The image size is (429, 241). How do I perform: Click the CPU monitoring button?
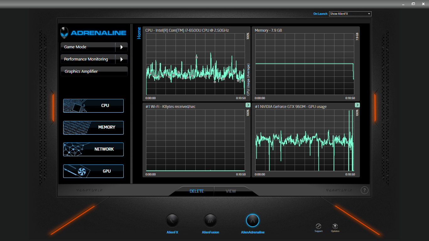point(93,106)
